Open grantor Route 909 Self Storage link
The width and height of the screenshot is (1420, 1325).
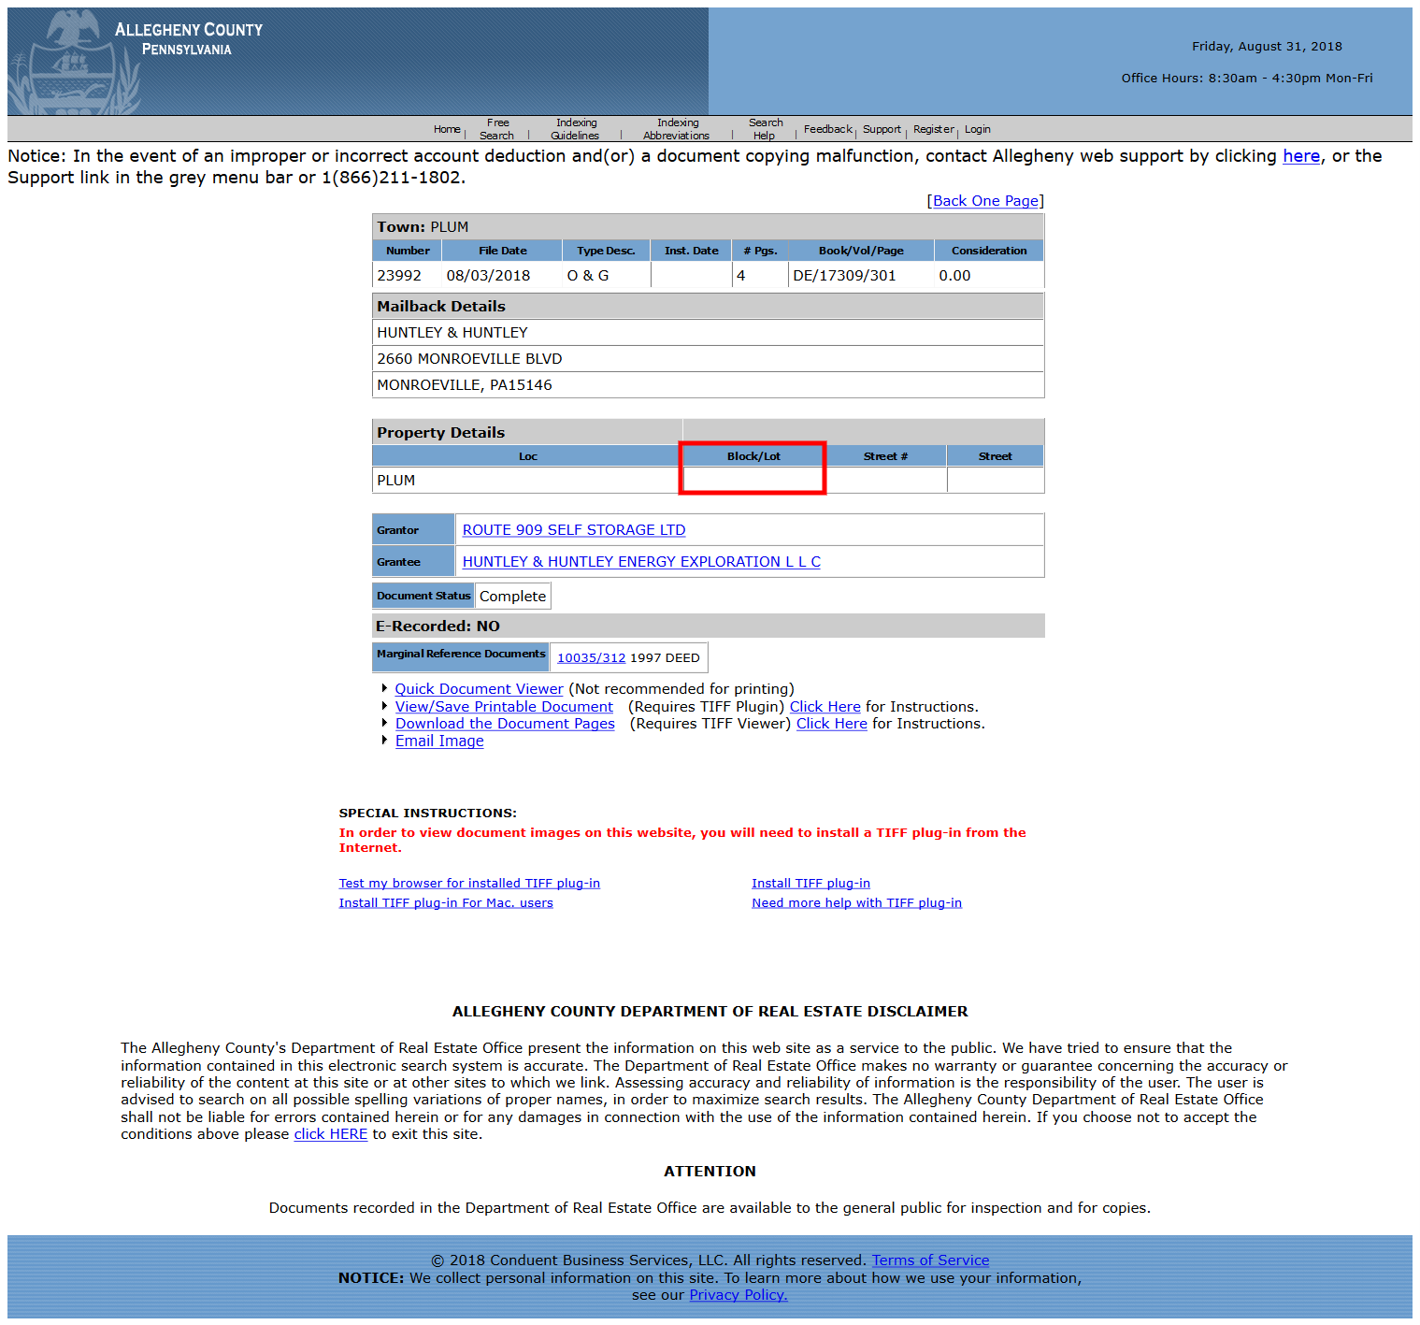coord(573,530)
